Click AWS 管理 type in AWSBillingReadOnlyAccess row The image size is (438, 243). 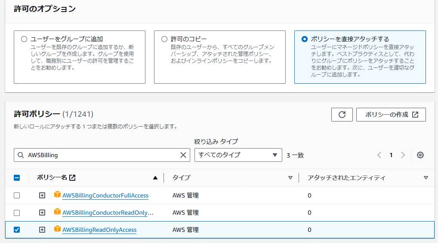pyautogui.click(x=185, y=230)
